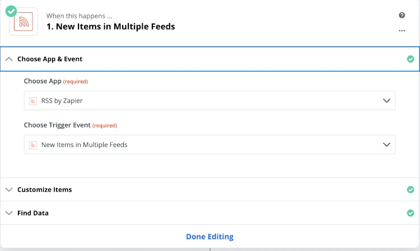The image size is (420, 251).
Task: Click the RSS icon inside Trigger Event field
Action: [33, 145]
